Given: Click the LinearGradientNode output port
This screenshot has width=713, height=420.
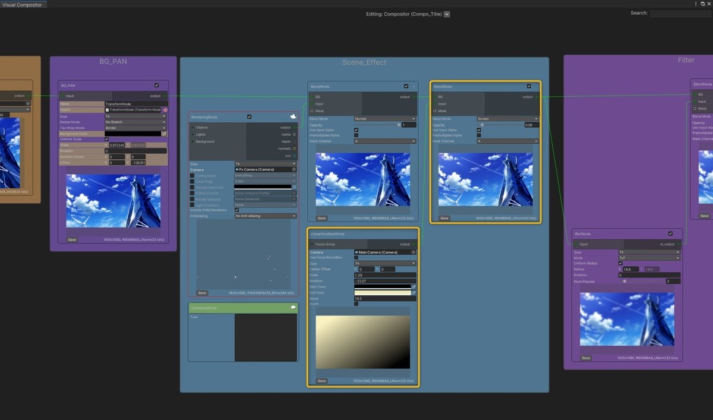Looking at the screenshot, I should click(x=414, y=244).
